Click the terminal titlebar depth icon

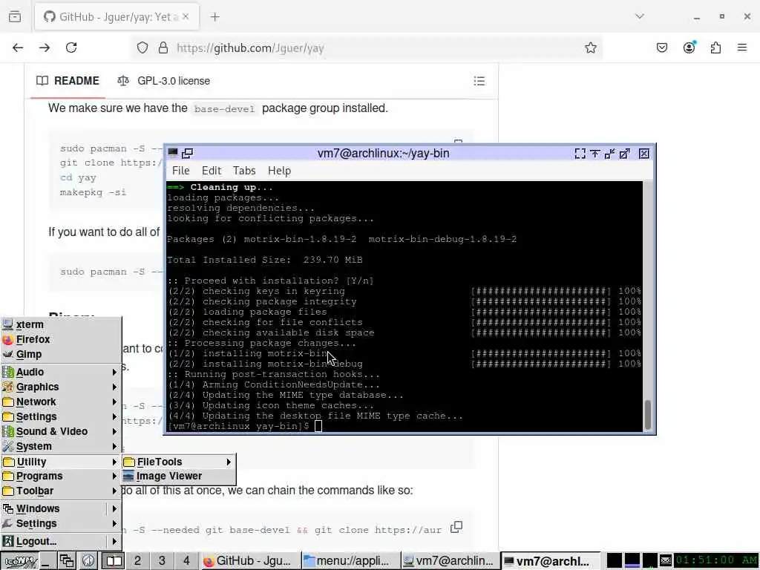(x=187, y=153)
